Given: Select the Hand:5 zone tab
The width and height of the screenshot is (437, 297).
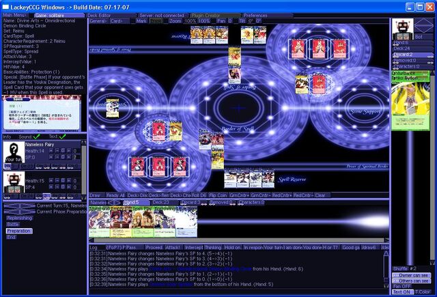Looking at the screenshot, I should (x=137, y=203).
